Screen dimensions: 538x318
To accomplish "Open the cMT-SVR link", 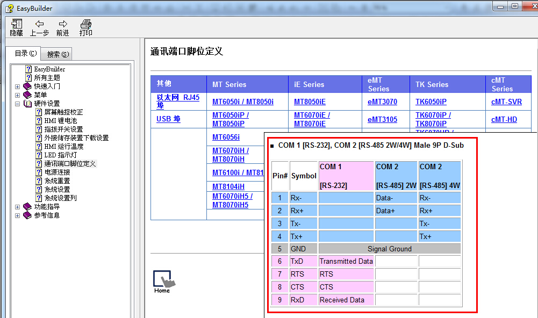I will pos(506,102).
